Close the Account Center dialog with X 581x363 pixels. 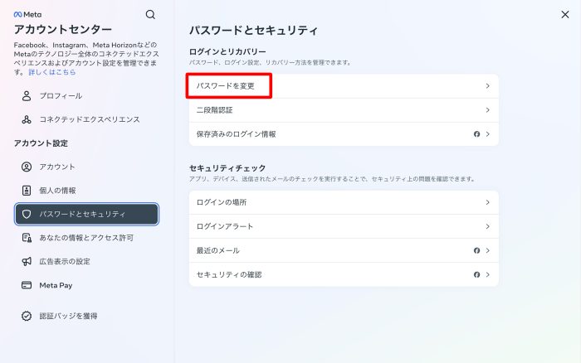coord(565,14)
